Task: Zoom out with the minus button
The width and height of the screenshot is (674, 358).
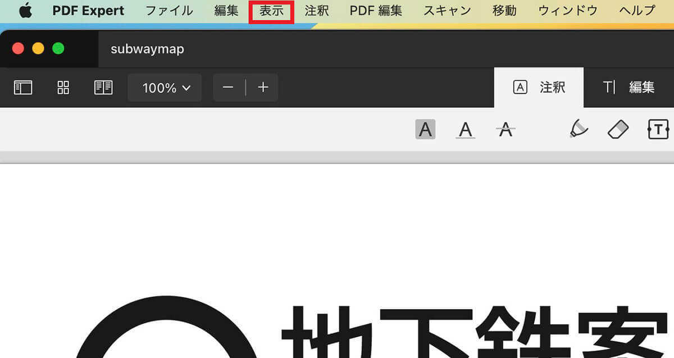Action: pos(228,88)
